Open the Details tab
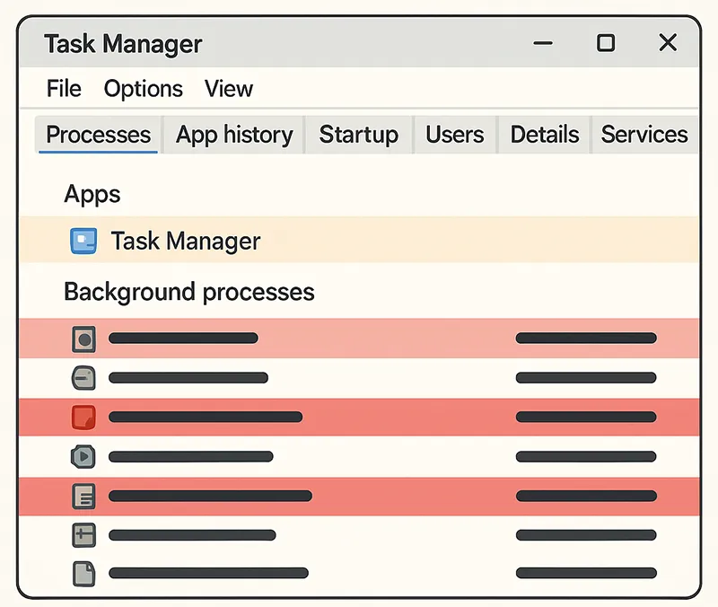Viewport: 718px width, 607px height. (x=545, y=135)
